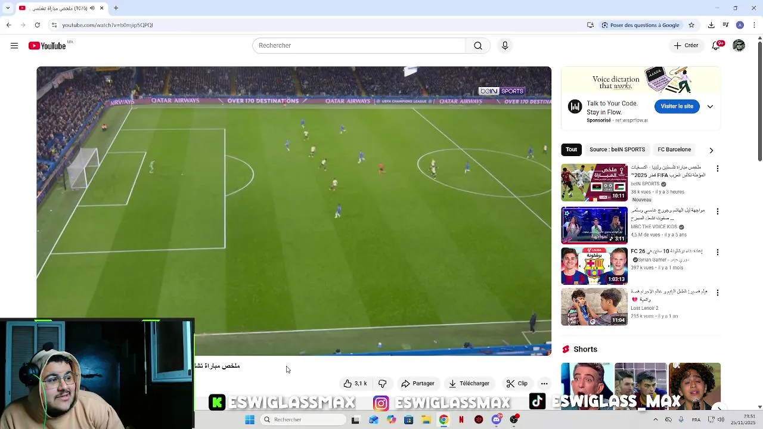Open the Windows Start menu
Image resolution: width=763 pixels, height=429 pixels.
click(x=250, y=419)
